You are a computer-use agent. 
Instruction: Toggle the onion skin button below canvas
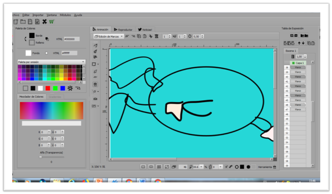point(174,167)
